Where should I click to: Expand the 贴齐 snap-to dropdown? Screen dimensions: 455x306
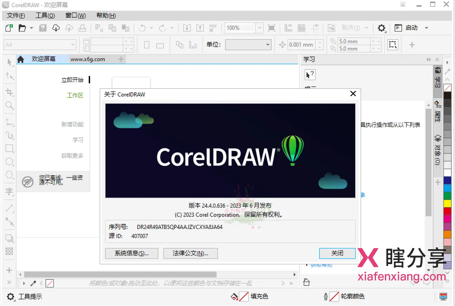[x=366, y=28]
